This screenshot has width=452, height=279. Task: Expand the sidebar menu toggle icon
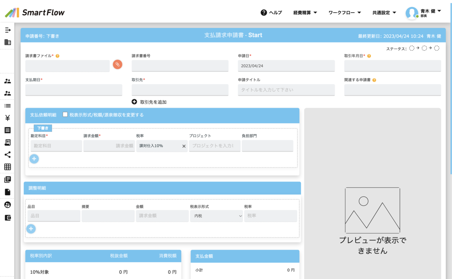click(8, 30)
